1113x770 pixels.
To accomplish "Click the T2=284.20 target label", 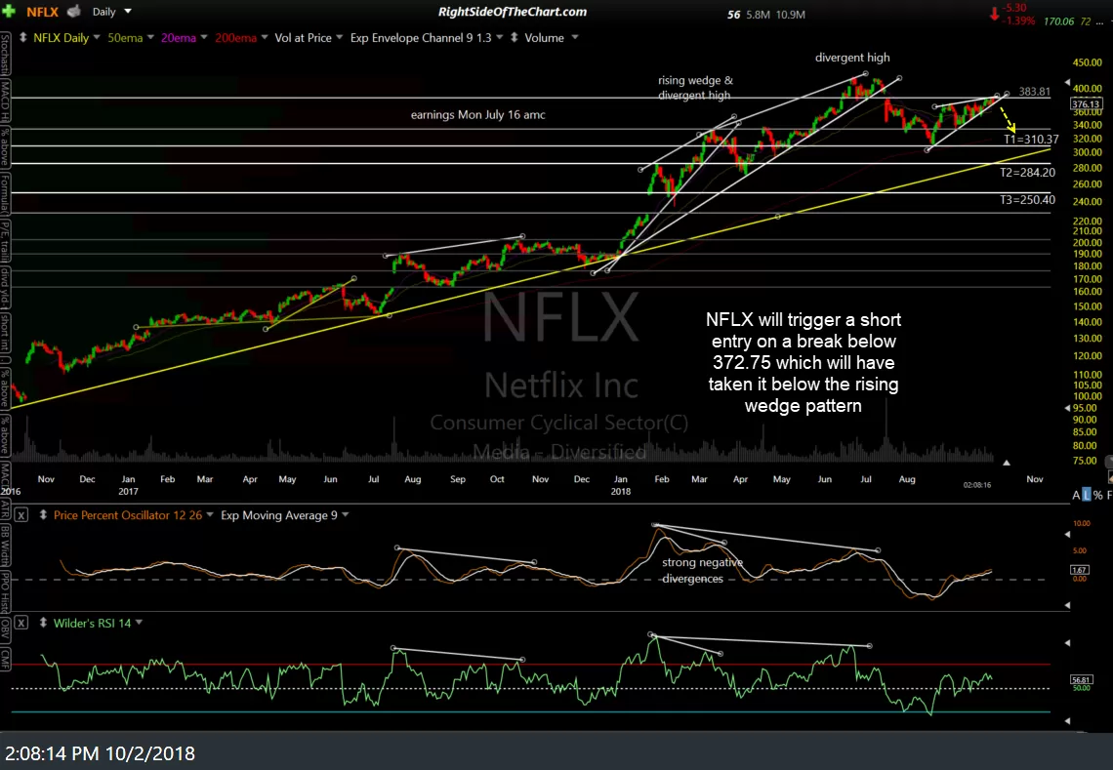I will 1027,173.
